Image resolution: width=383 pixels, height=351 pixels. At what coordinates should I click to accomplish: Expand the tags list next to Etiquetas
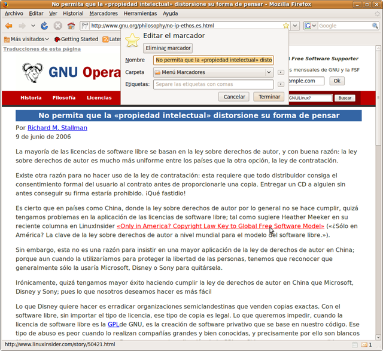pyautogui.click(x=281, y=84)
